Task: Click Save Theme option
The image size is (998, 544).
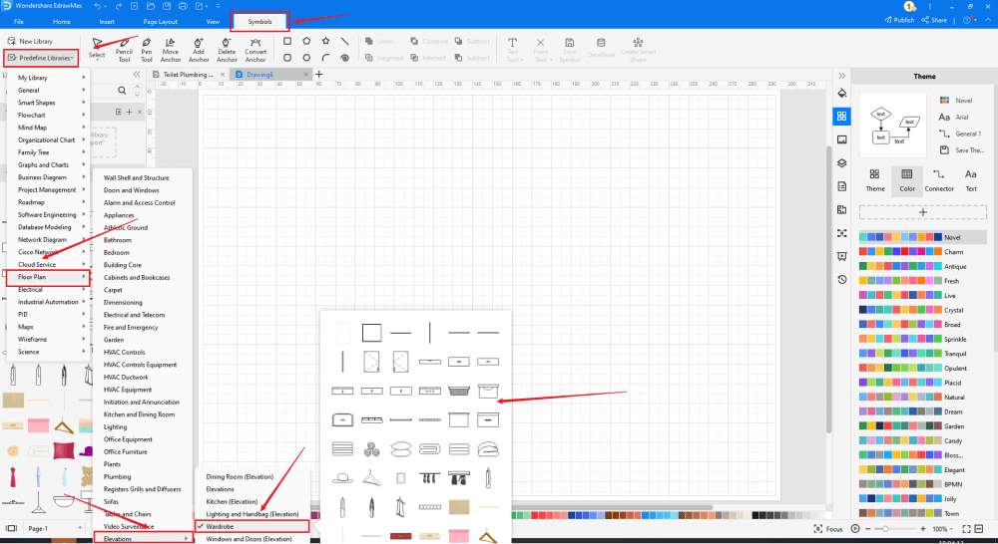Action: coord(962,150)
